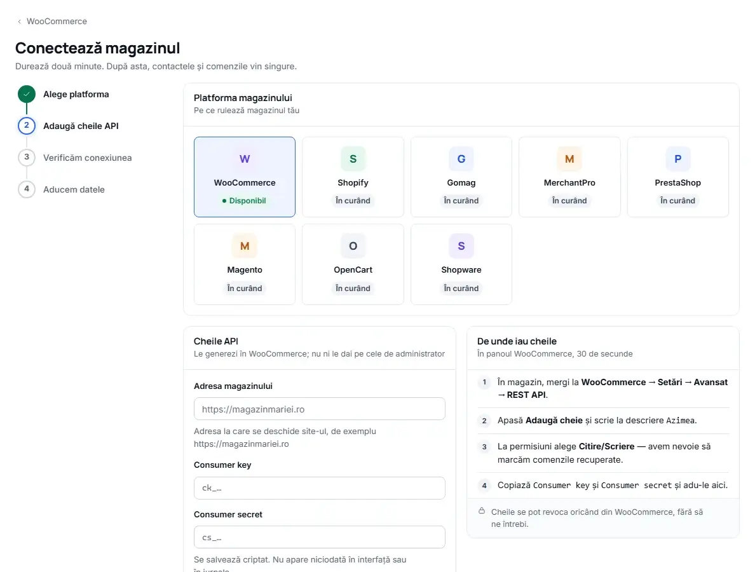The height and width of the screenshot is (572, 755).
Task: Click the PrestaShop P logo icon
Action: tap(678, 159)
